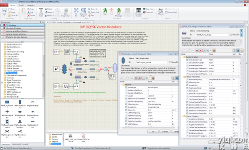Toggle the GroupIndex checkbox in EAM_TLM editor
The image size is (249, 150).
click(187, 85)
